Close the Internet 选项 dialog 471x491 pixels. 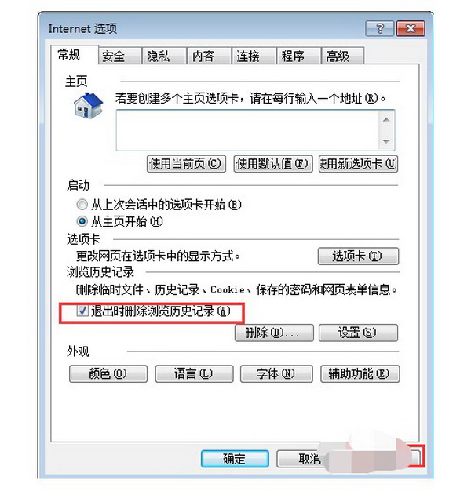[411, 28]
